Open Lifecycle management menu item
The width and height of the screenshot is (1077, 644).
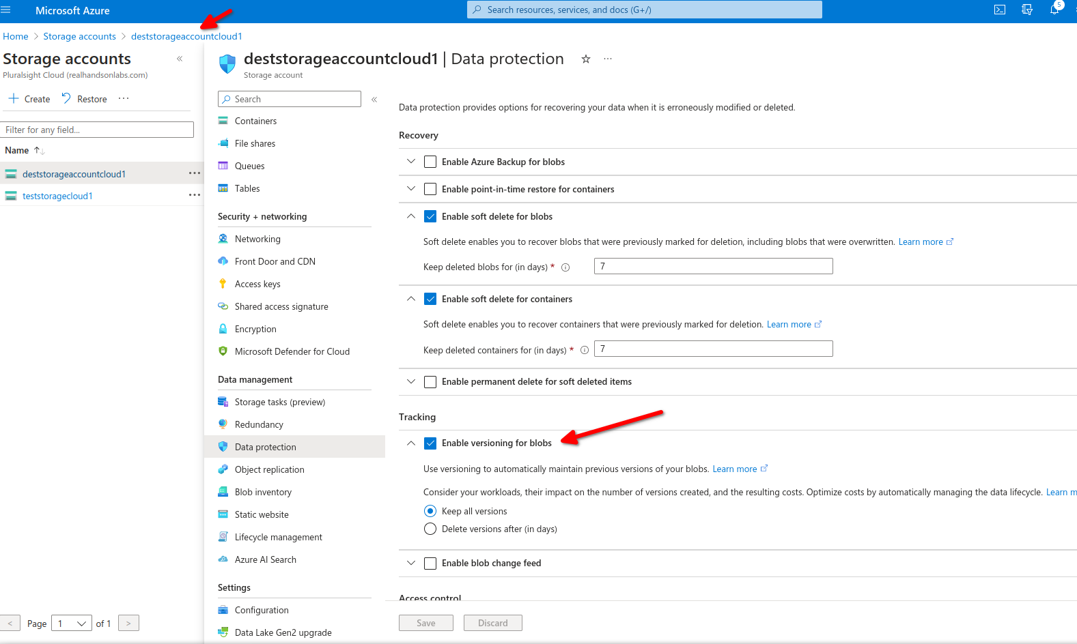[x=278, y=537]
